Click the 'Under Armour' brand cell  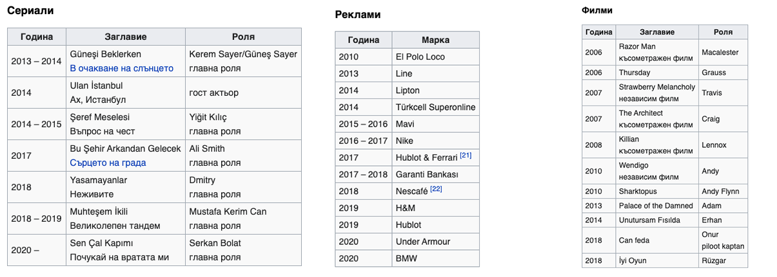tap(435, 242)
